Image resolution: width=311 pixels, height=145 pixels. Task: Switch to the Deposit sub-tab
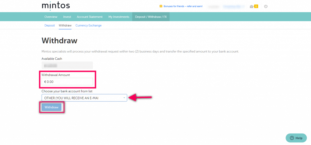coord(50,25)
